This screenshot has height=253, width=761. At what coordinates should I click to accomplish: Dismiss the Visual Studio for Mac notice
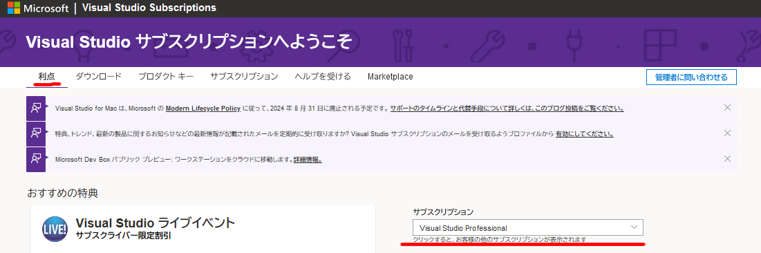click(x=727, y=108)
